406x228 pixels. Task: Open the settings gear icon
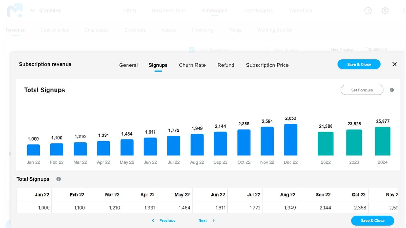coord(385,10)
